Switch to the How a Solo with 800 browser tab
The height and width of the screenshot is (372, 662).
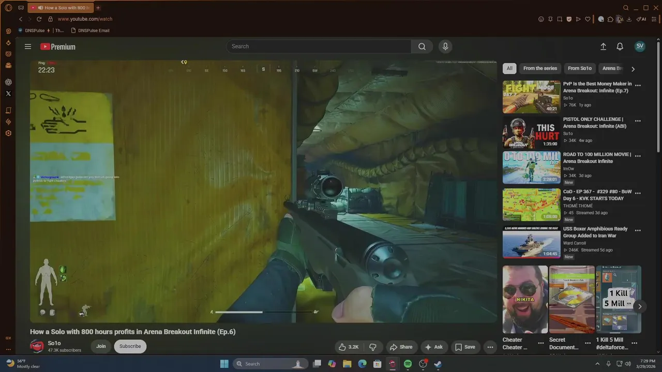click(x=61, y=8)
